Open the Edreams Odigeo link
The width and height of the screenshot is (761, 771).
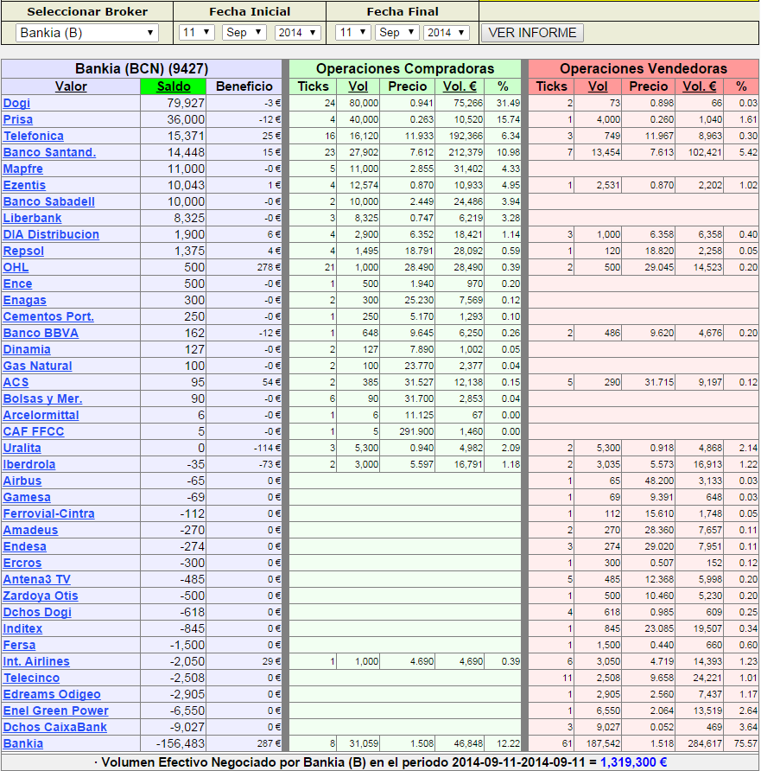click(x=52, y=695)
